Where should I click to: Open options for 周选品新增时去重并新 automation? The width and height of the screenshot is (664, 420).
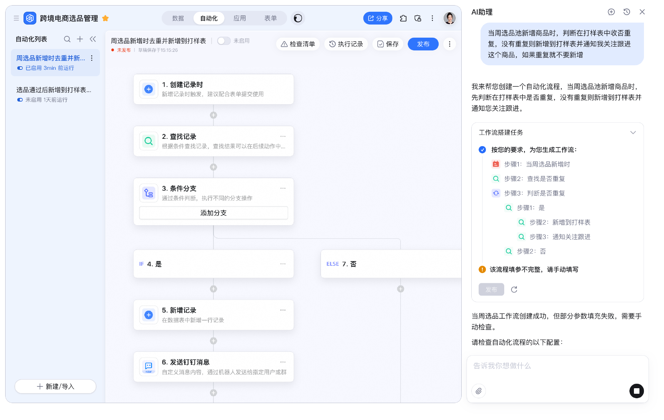[92, 58]
